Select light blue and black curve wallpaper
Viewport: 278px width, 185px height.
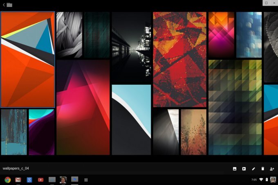[131, 120]
